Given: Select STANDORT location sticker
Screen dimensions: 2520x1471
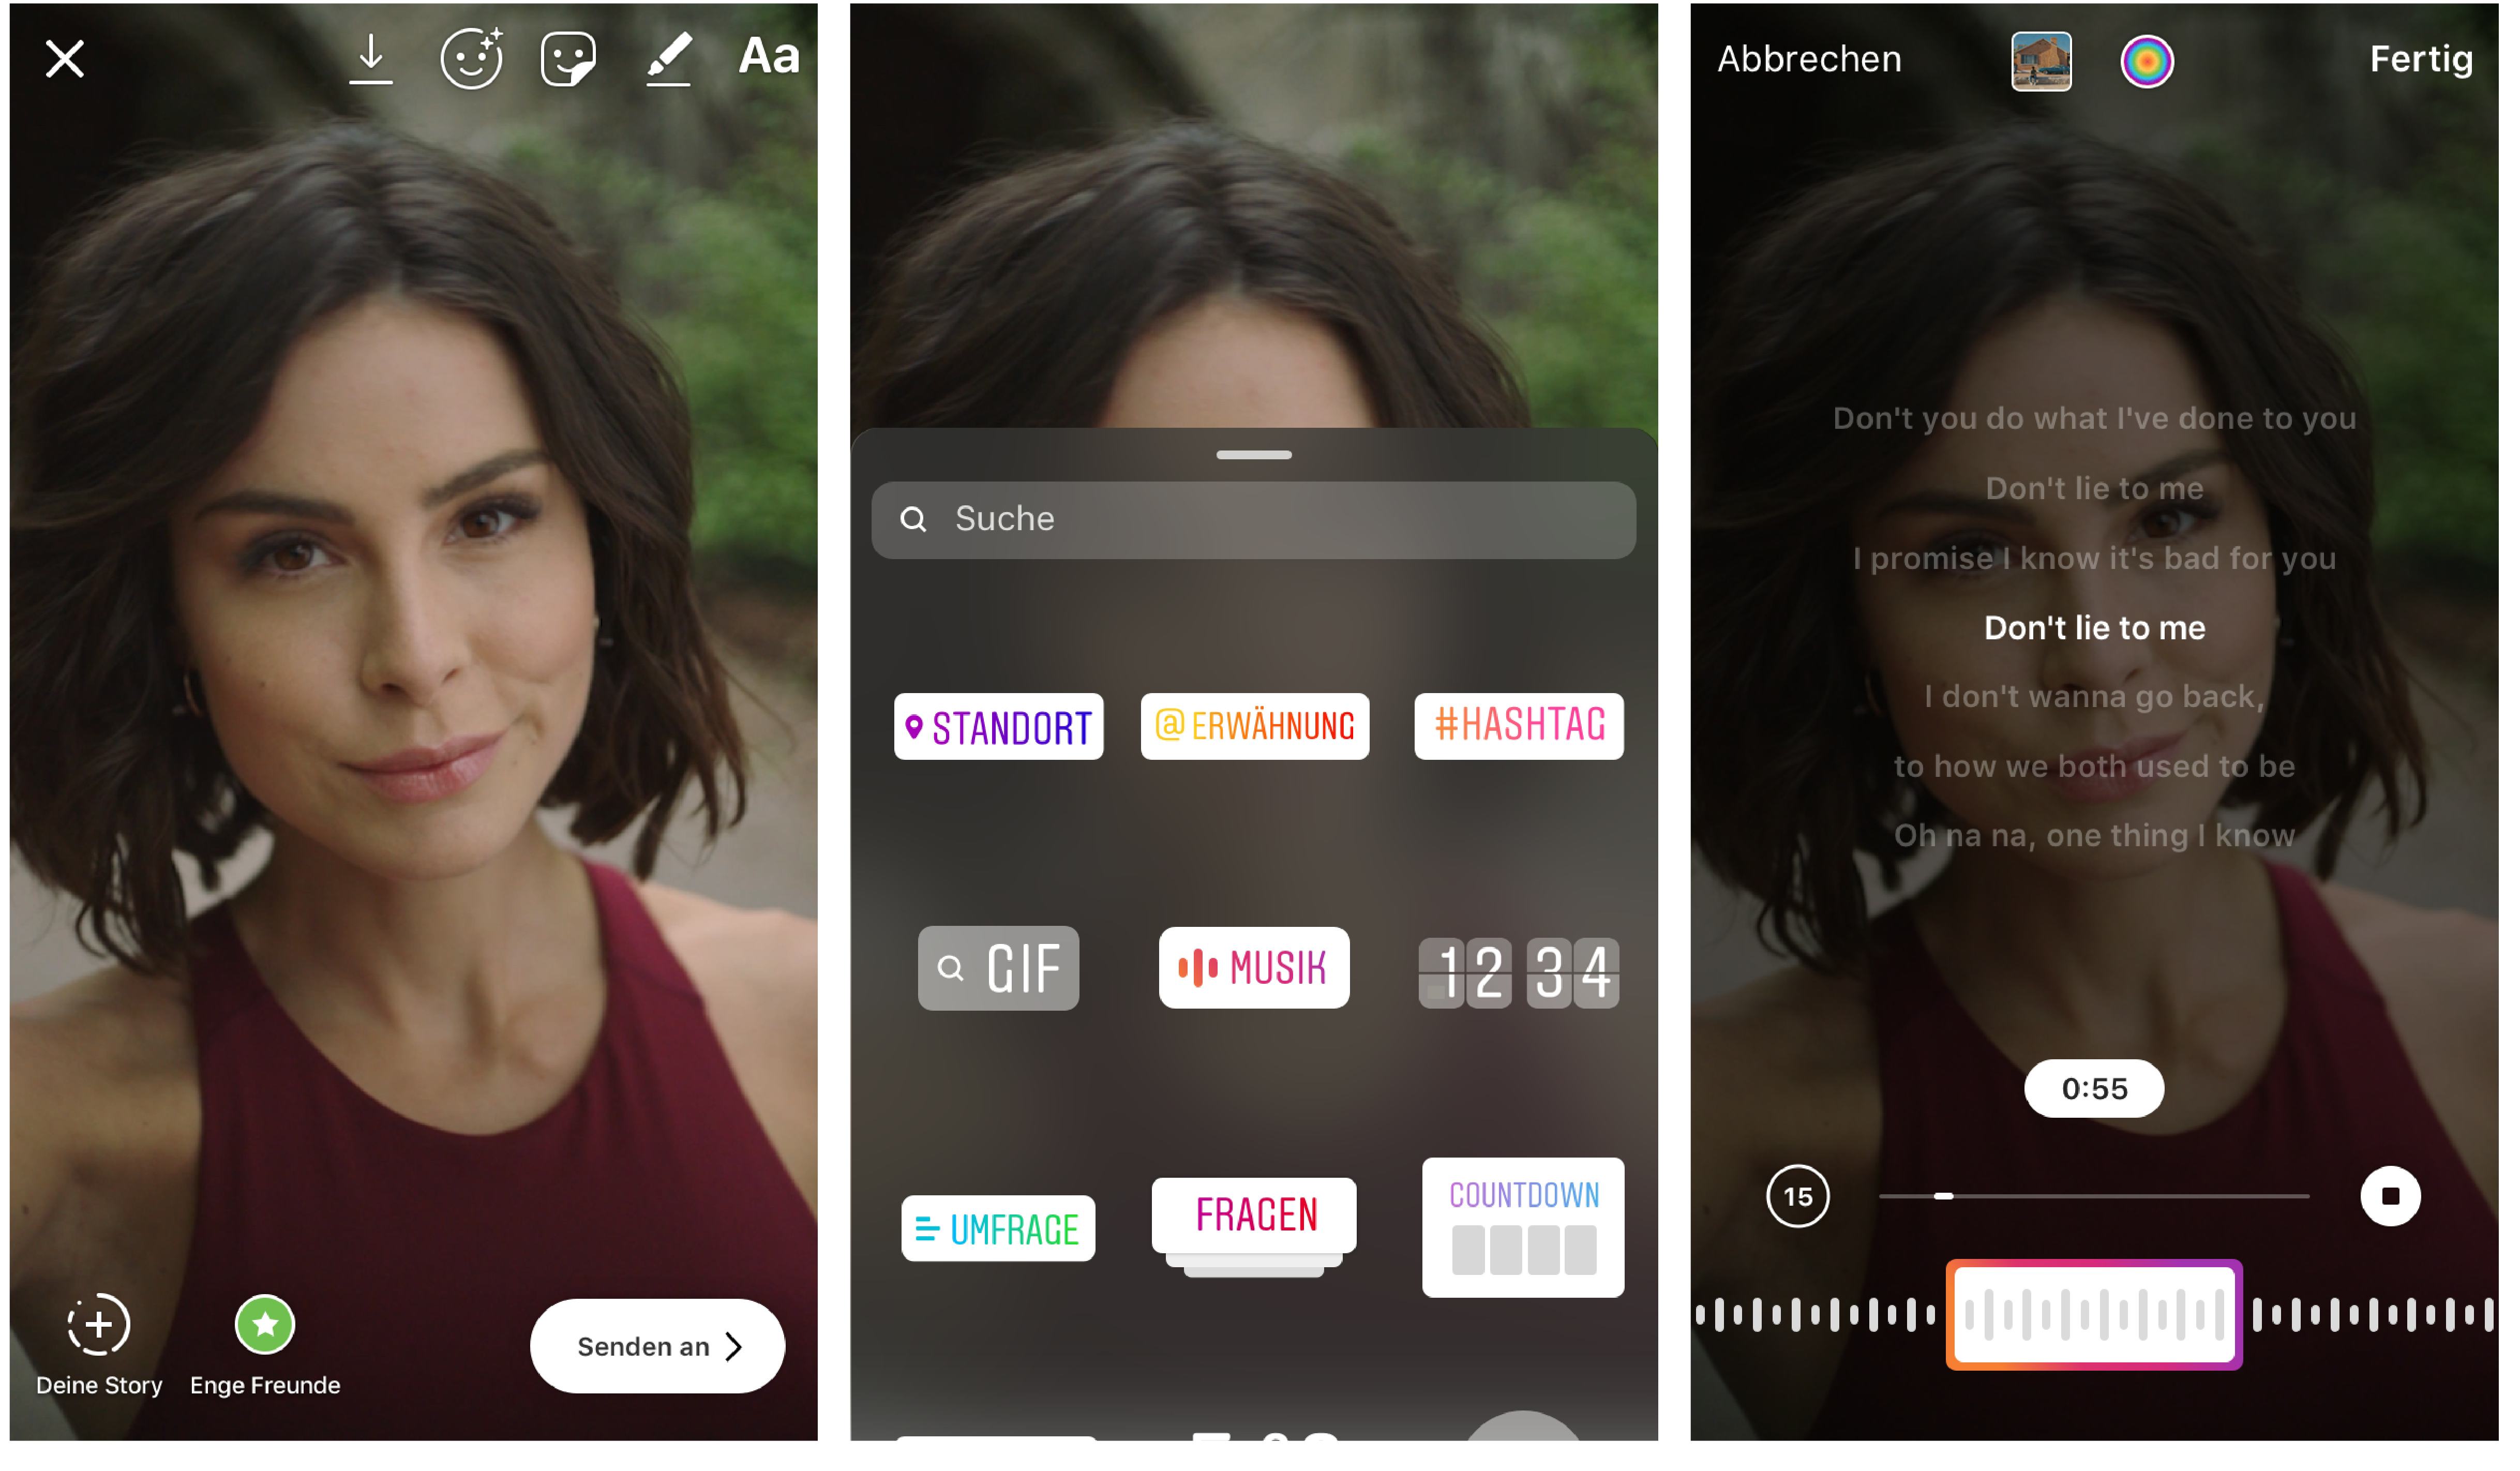Looking at the screenshot, I should point(993,725).
